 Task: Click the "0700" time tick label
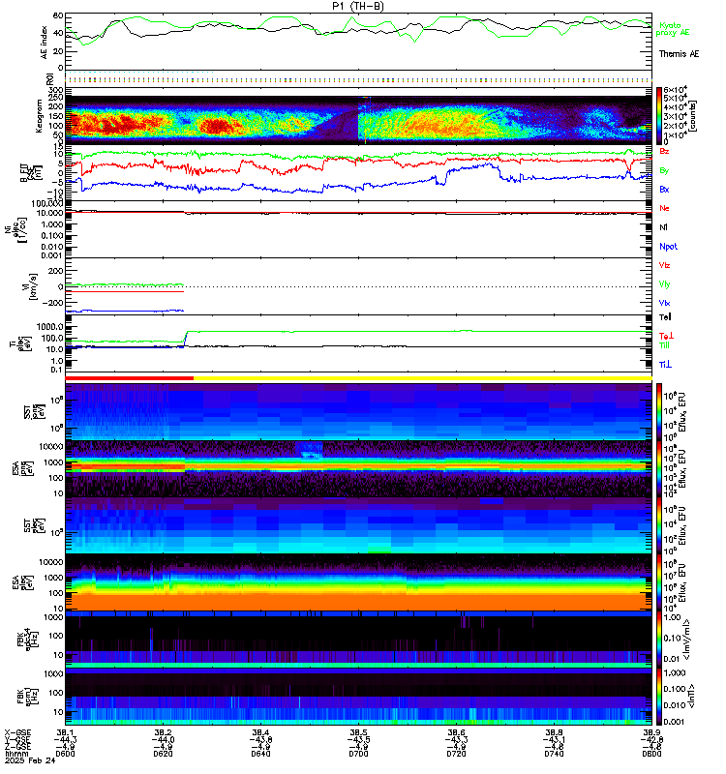pyautogui.click(x=358, y=754)
